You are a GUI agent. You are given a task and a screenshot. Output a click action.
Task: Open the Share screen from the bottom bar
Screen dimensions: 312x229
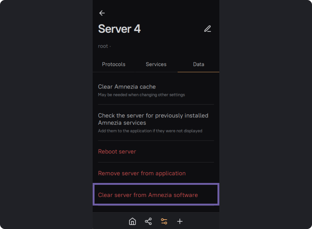148,221
